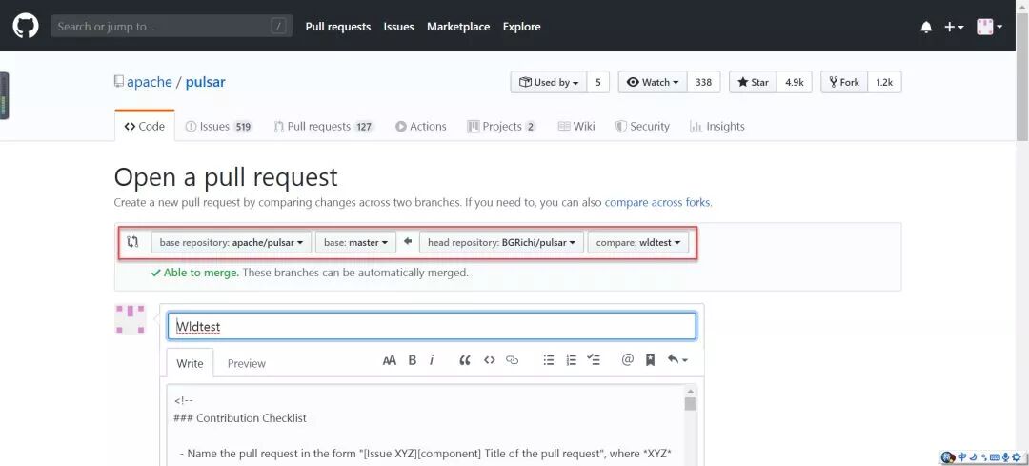Open the user avatar menu in header
Viewport: 1029px width, 466px height.
989,27
